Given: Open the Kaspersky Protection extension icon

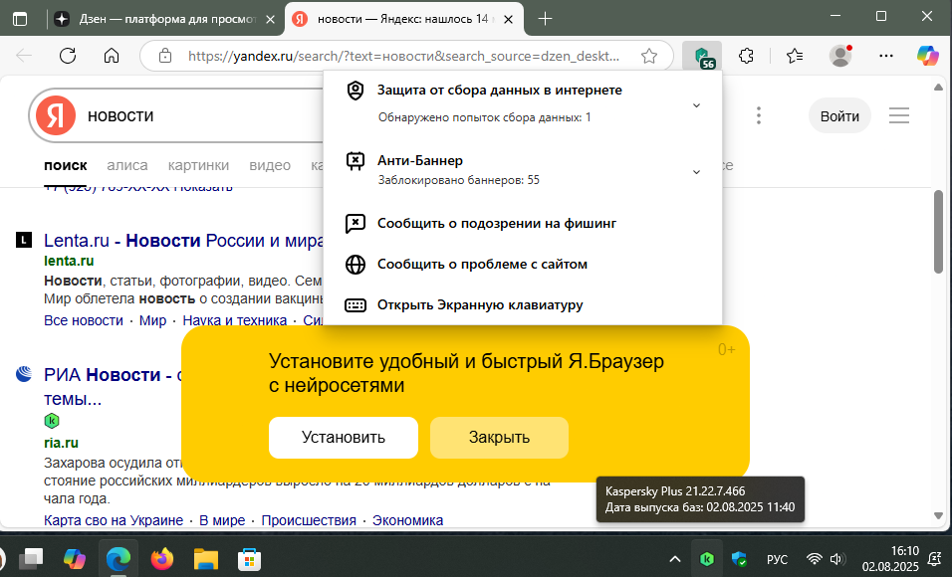Looking at the screenshot, I should coord(702,57).
